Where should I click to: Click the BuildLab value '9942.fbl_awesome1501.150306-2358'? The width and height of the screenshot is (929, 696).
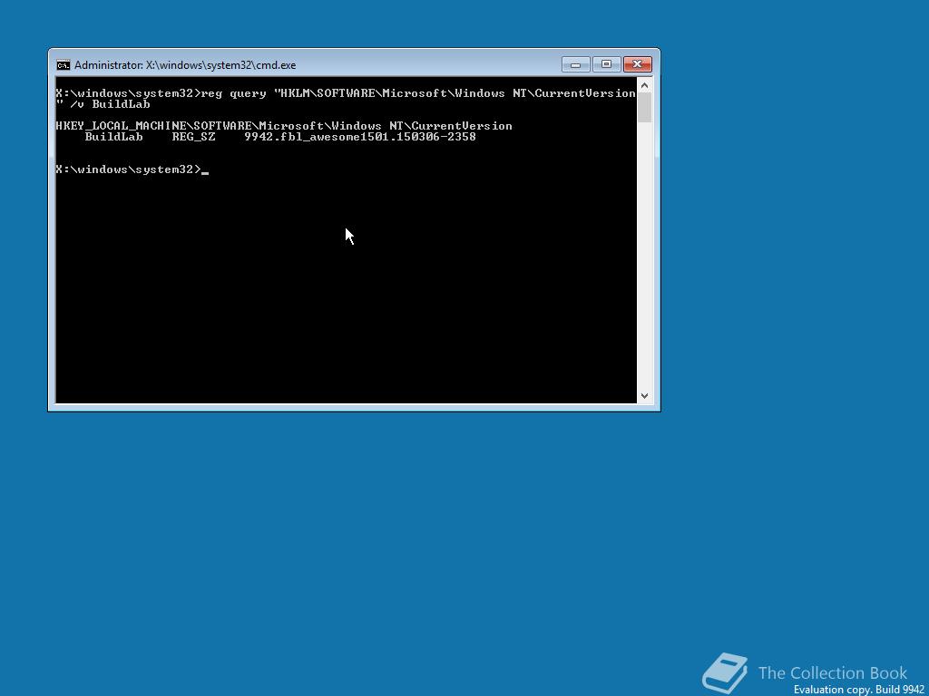[x=360, y=137]
